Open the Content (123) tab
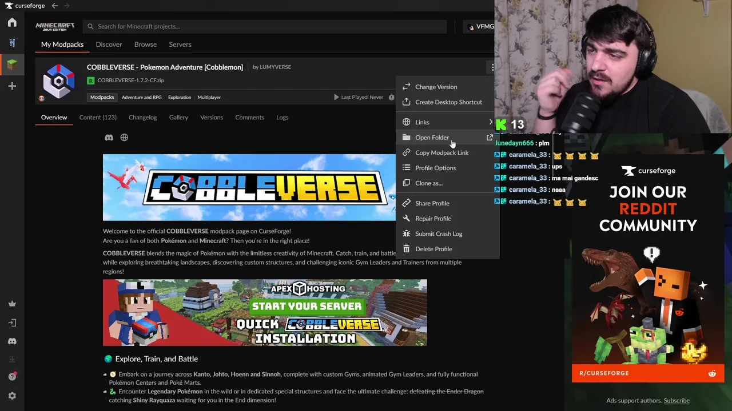 coord(98,118)
